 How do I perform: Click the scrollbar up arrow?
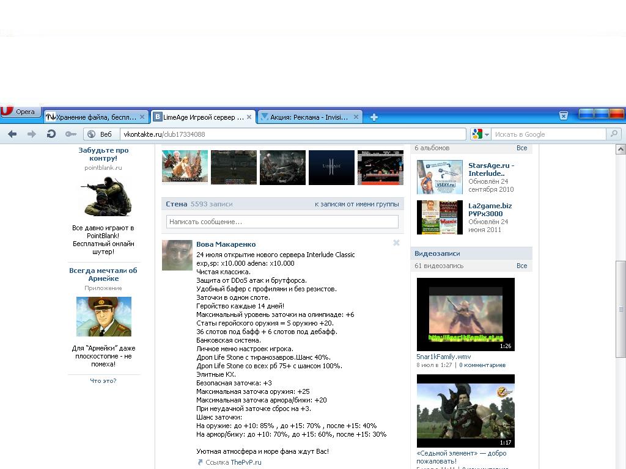coord(621,149)
